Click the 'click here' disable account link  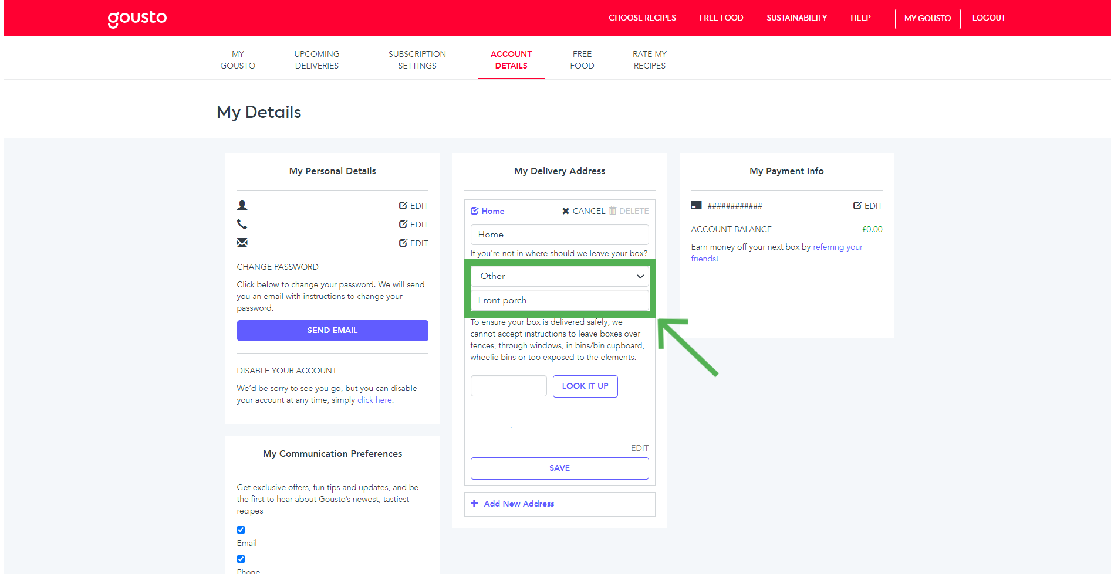(x=374, y=400)
